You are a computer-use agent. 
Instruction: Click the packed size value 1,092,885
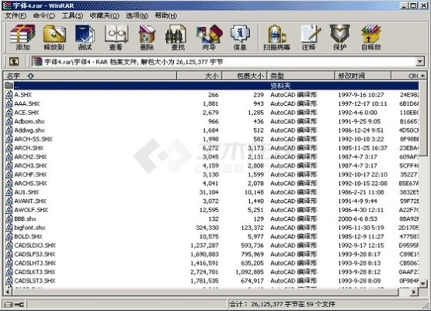(249, 272)
